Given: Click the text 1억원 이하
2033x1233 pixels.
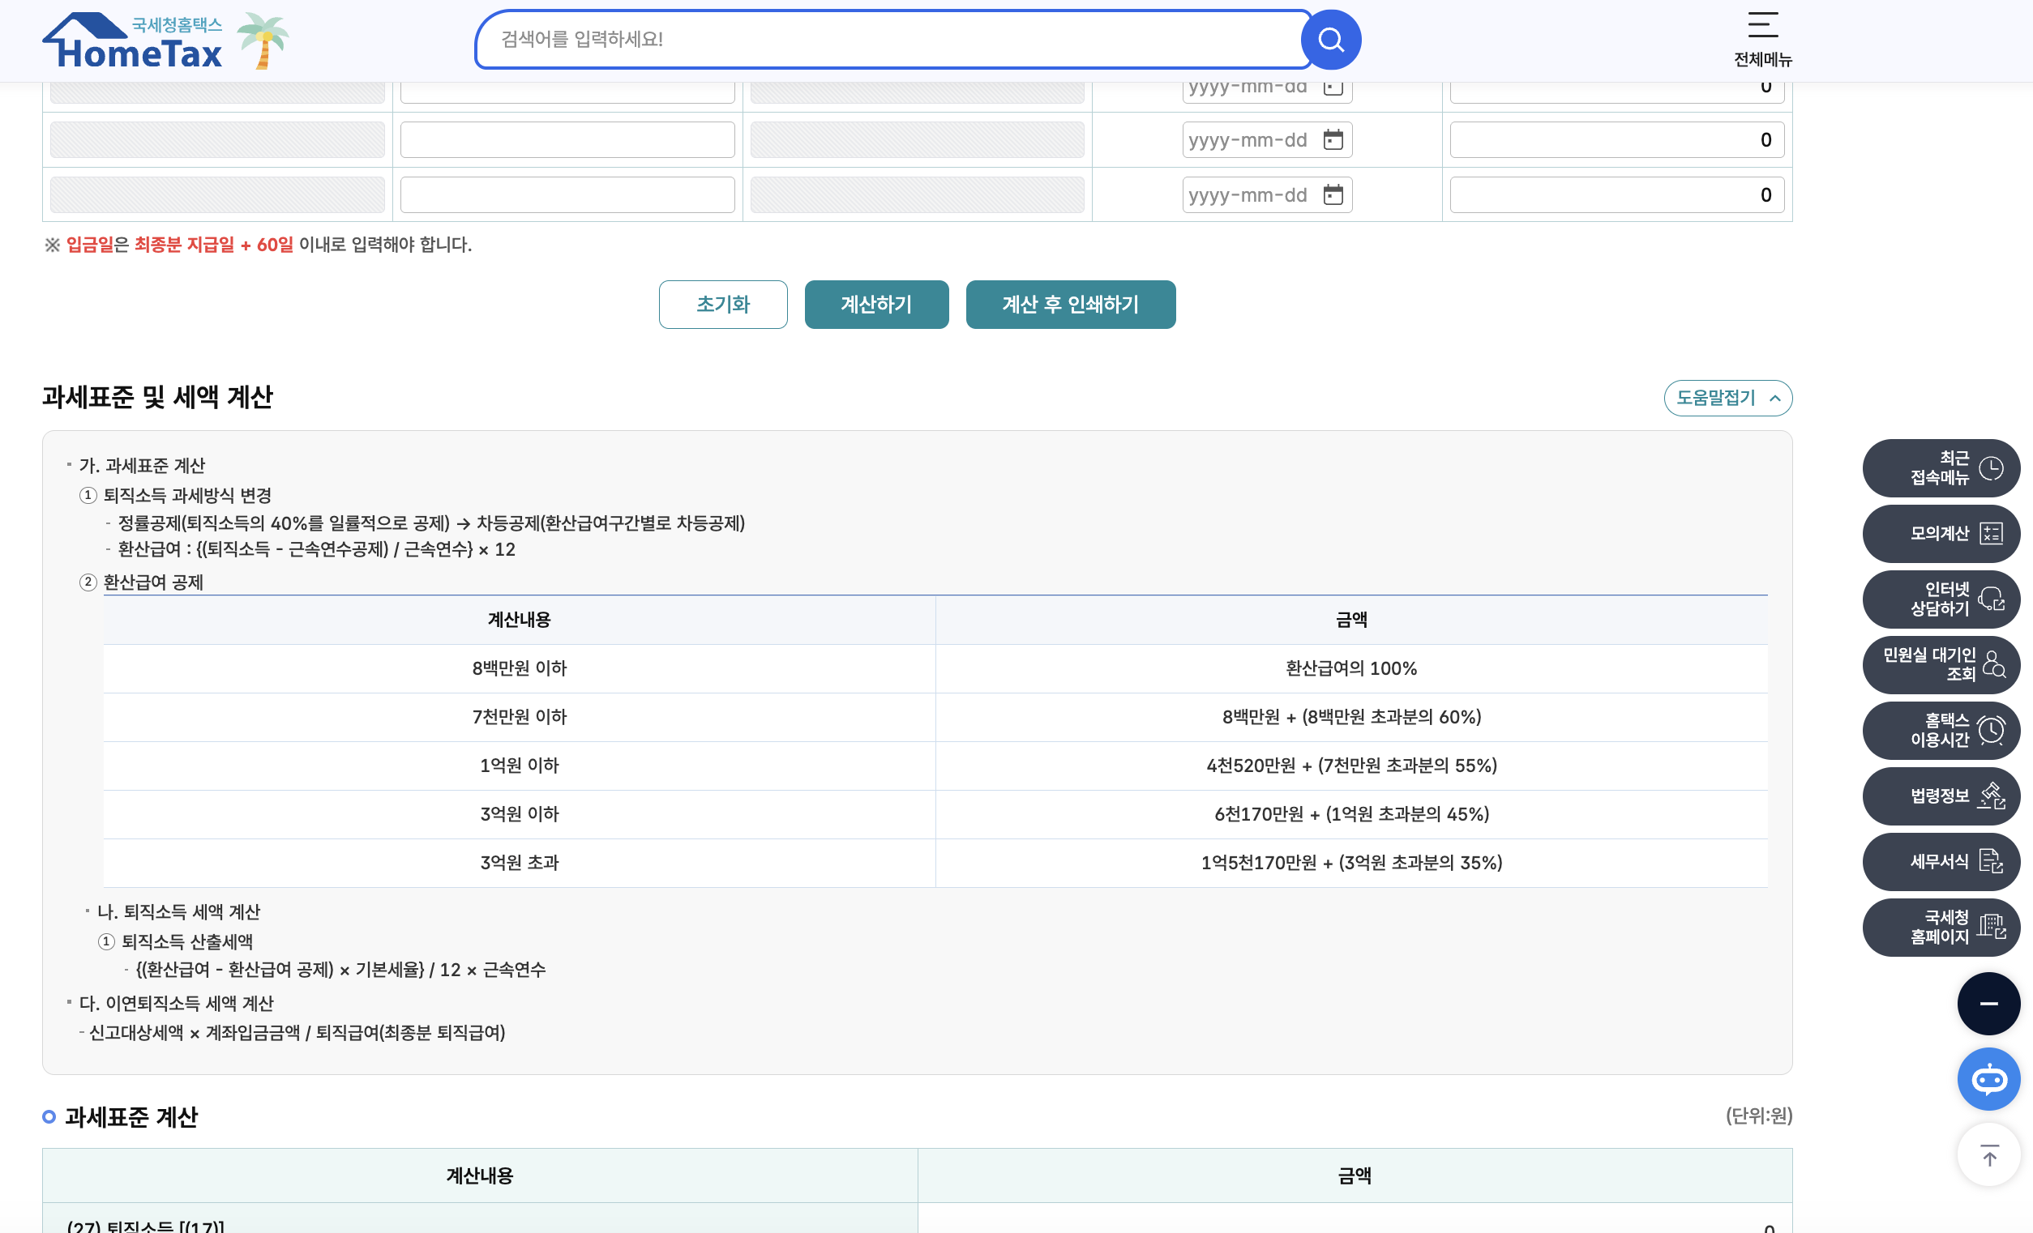Looking at the screenshot, I should (519, 766).
